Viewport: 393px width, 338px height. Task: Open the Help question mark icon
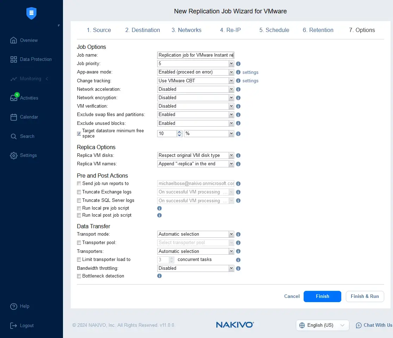(x=13, y=306)
